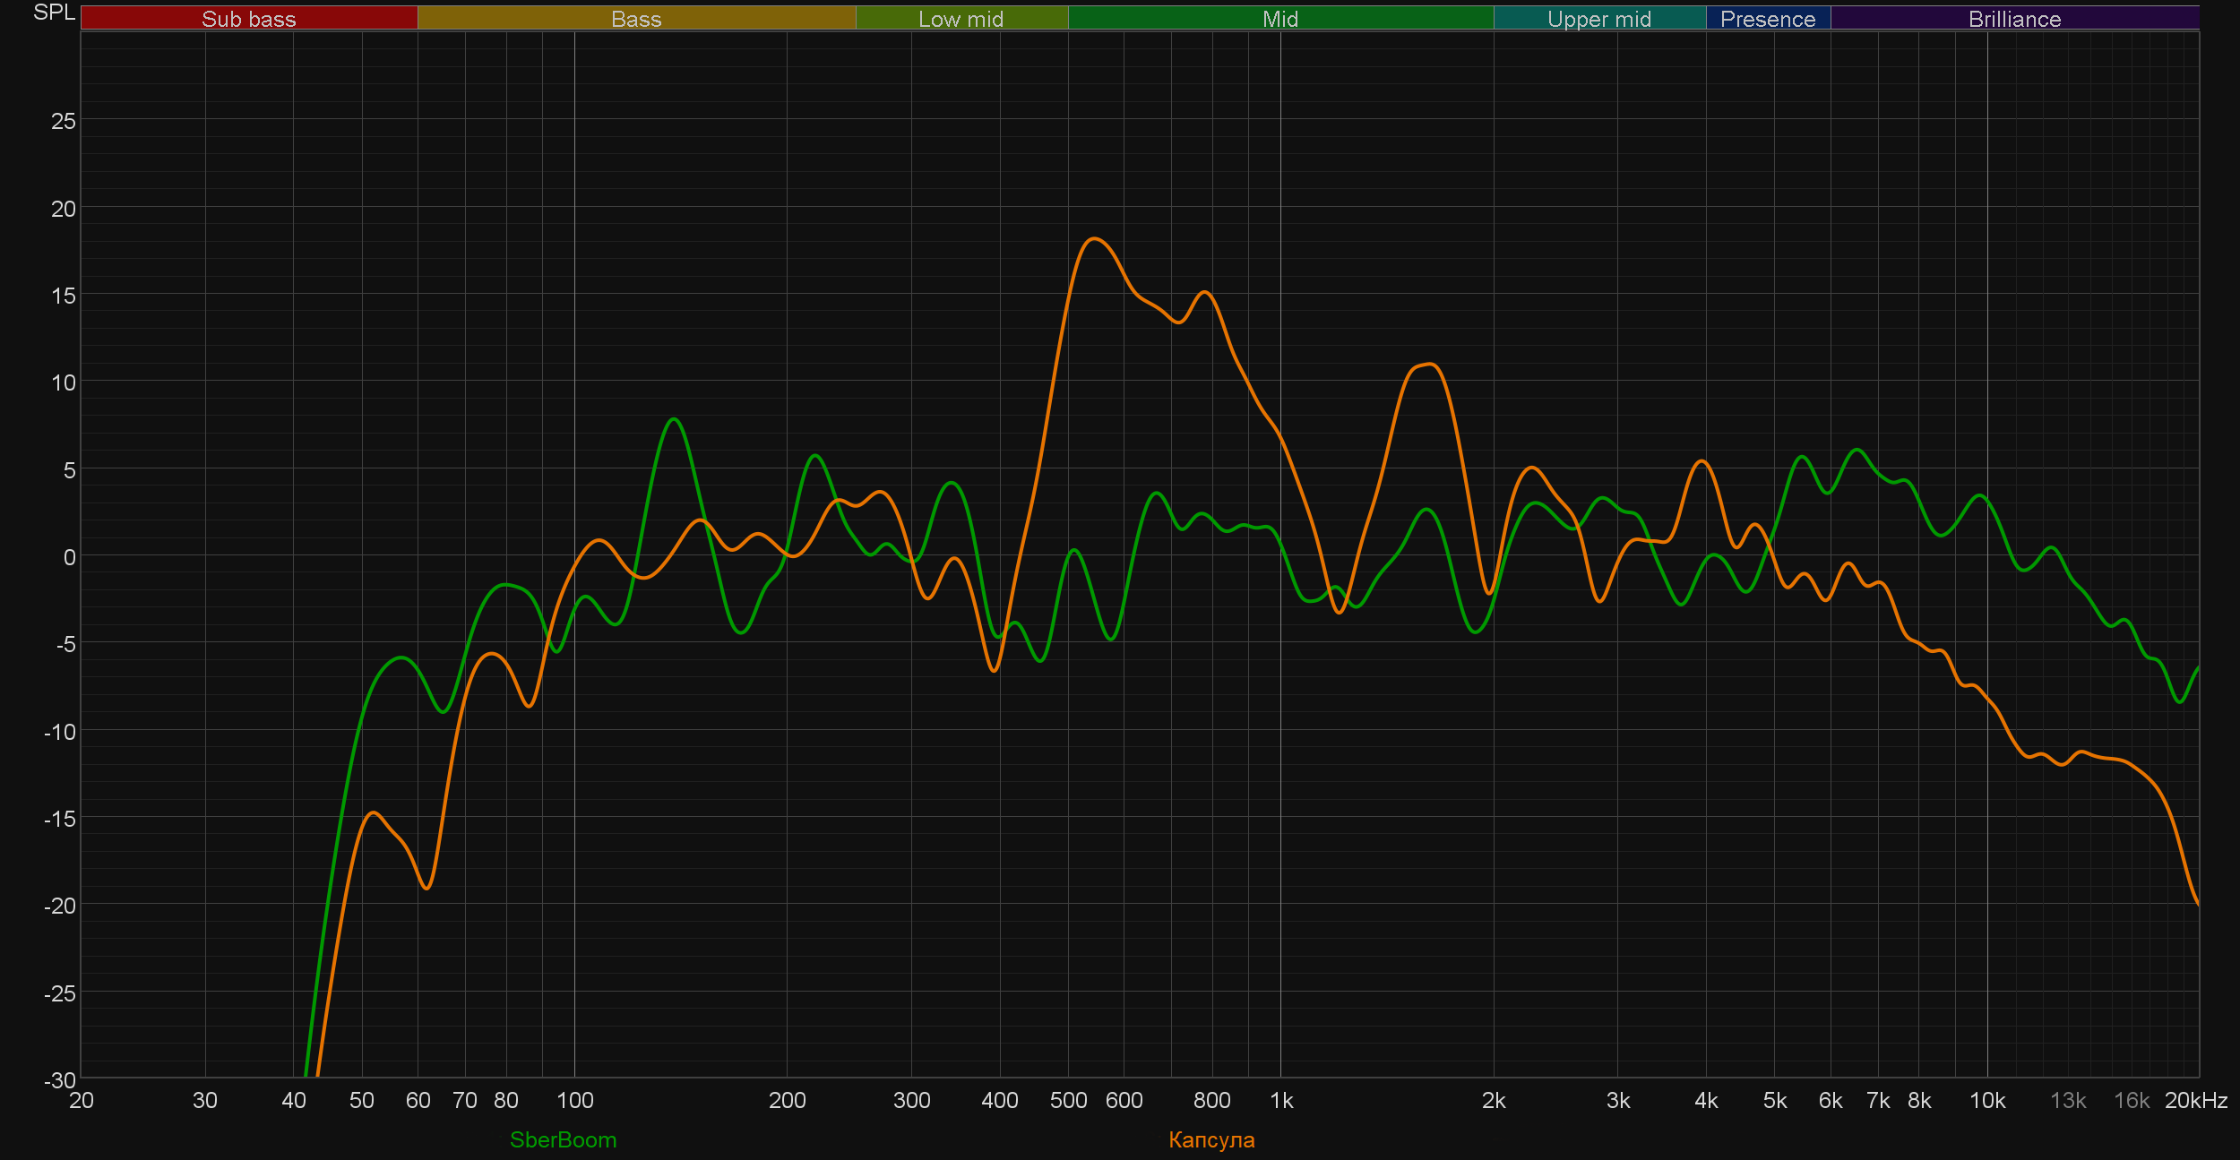Select the Presence band header
Screen dimensions: 2240x1160
tap(1767, 18)
